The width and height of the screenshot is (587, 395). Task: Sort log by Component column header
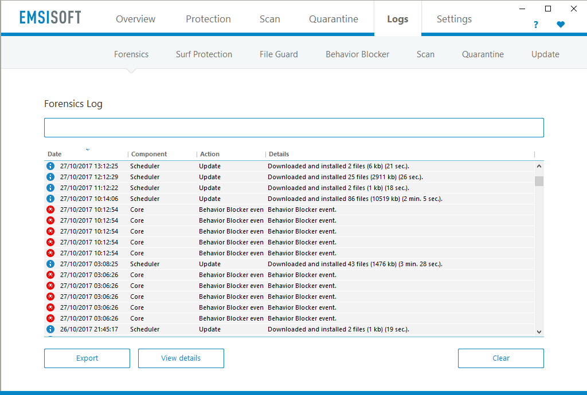pyautogui.click(x=149, y=154)
